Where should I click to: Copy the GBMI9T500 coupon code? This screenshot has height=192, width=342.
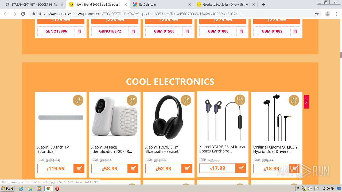click(187, 31)
